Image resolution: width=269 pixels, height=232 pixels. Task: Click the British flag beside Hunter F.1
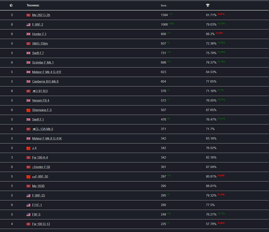(x=29, y=34)
